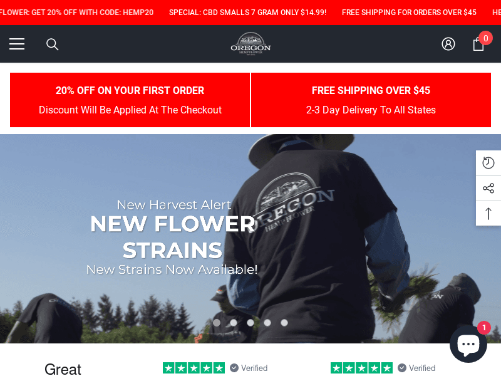Open recently viewed clock icon
The width and height of the screenshot is (501, 376).
(x=488, y=163)
